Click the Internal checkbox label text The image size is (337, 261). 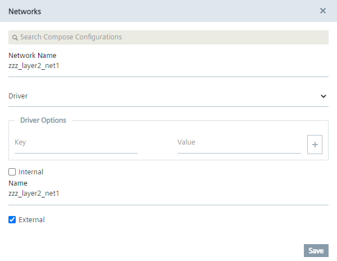(x=31, y=172)
